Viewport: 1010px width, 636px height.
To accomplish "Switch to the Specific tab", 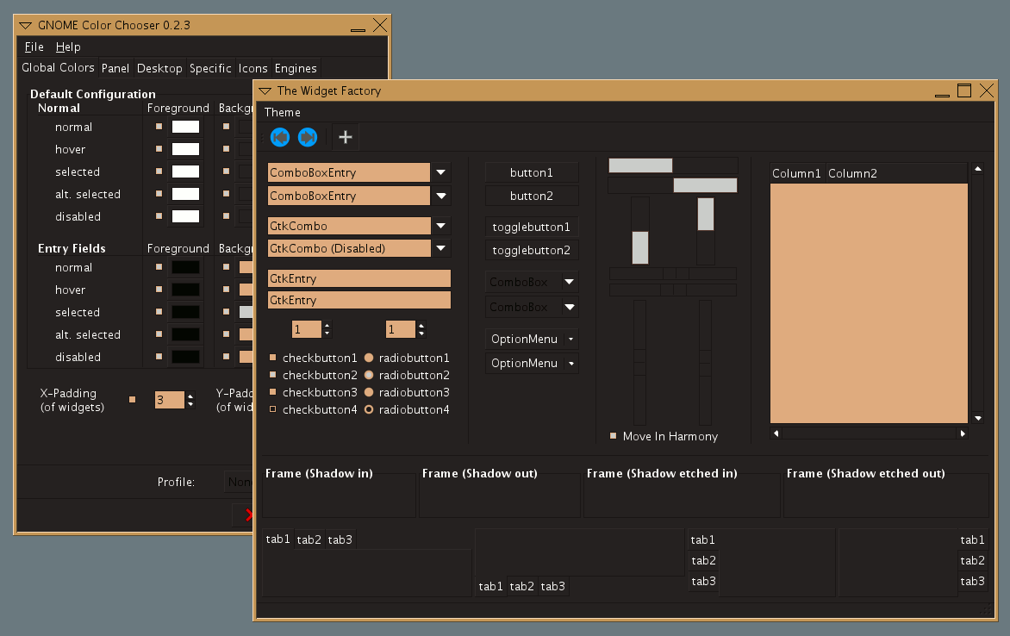I will click(210, 68).
